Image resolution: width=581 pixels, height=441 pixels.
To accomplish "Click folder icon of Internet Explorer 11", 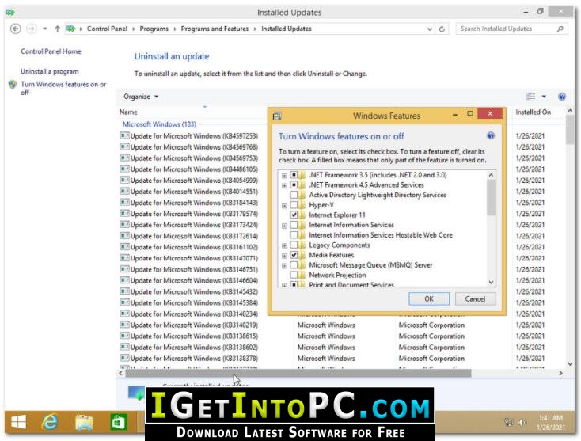I will tap(302, 215).
